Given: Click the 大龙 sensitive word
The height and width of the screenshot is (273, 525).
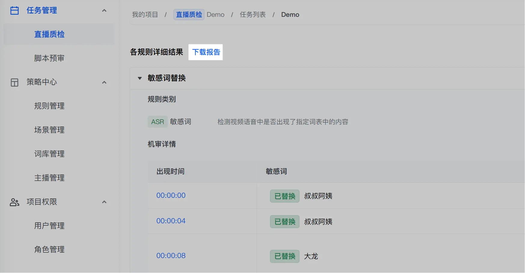Looking at the screenshot, I should (x=311, y=256).
